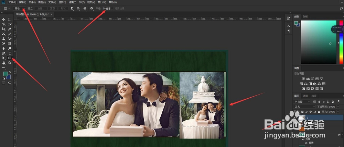
Task: Open the Character panel icon
Action: [x=289, y=26]
